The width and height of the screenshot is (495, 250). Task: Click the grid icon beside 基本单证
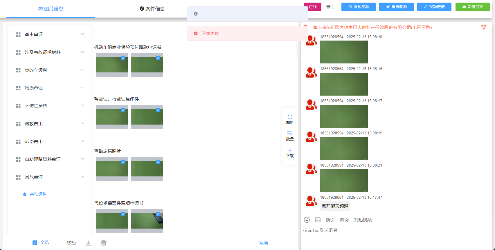point(18,34)
